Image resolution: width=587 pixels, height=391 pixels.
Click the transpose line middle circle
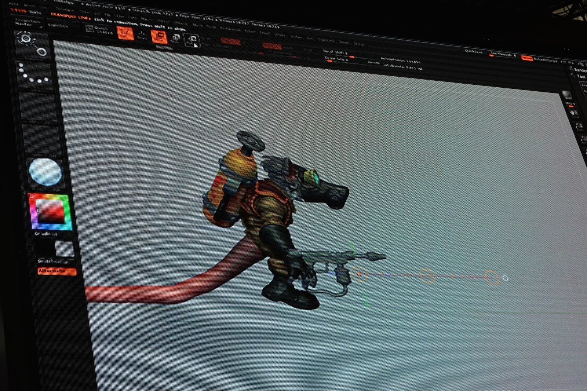(427, 276)
